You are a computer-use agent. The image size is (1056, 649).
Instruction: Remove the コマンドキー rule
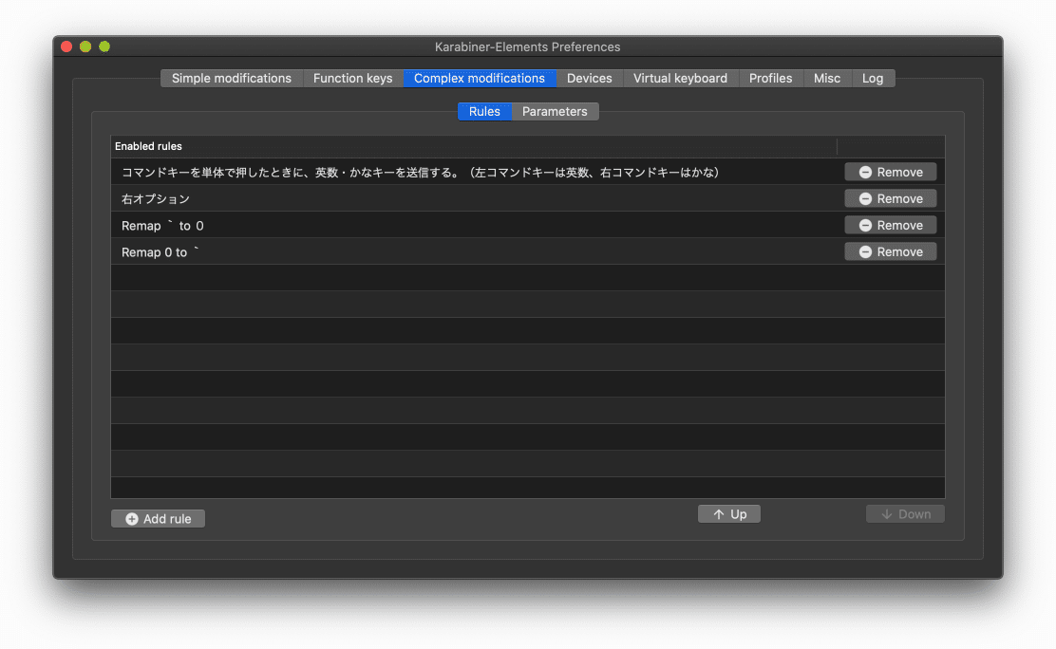click(891, 172)
